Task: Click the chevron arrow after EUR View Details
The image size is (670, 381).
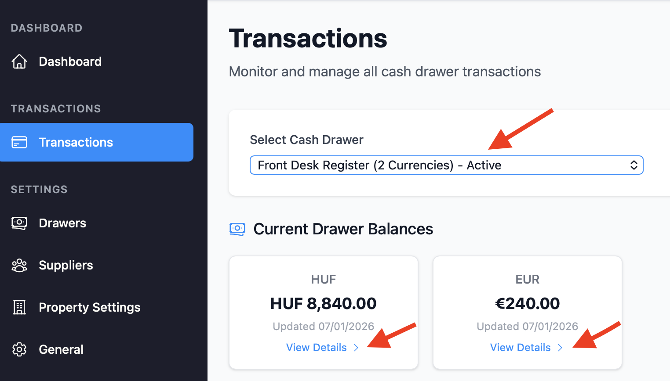Action: click(x=560, y=348)
